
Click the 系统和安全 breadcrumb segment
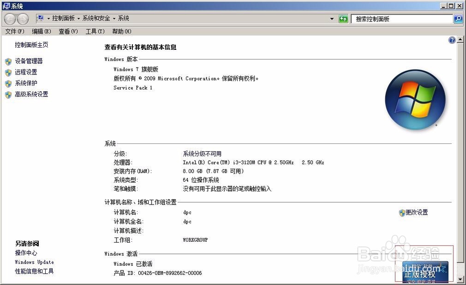[x=96, y=19]
